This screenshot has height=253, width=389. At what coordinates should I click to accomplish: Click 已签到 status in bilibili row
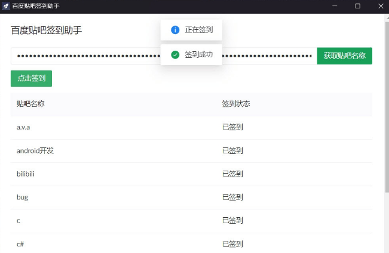click(232, 174)
